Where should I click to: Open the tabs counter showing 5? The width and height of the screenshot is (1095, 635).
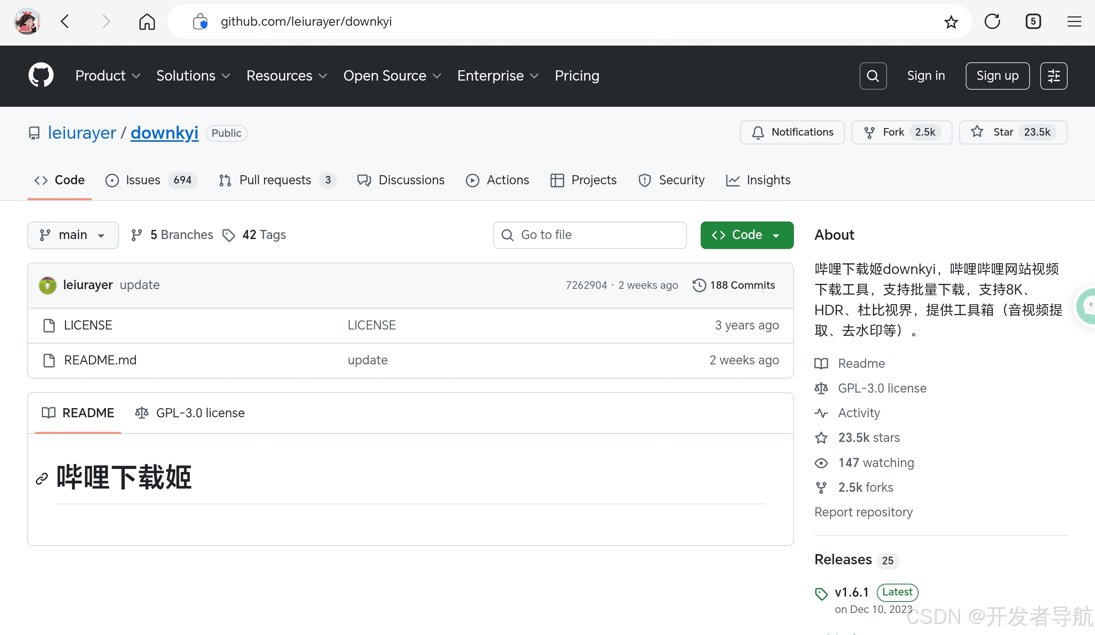[x=1033, y=21]
